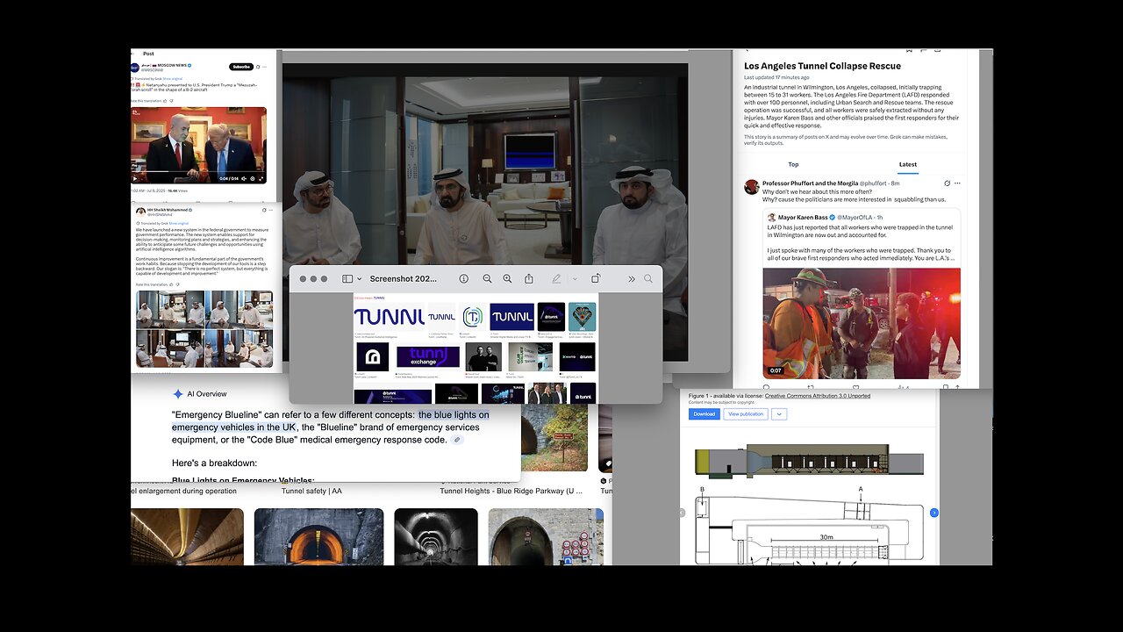Open the 'tunnl exchange' image result
1123x632 pixels.
[x=427, y=356]
